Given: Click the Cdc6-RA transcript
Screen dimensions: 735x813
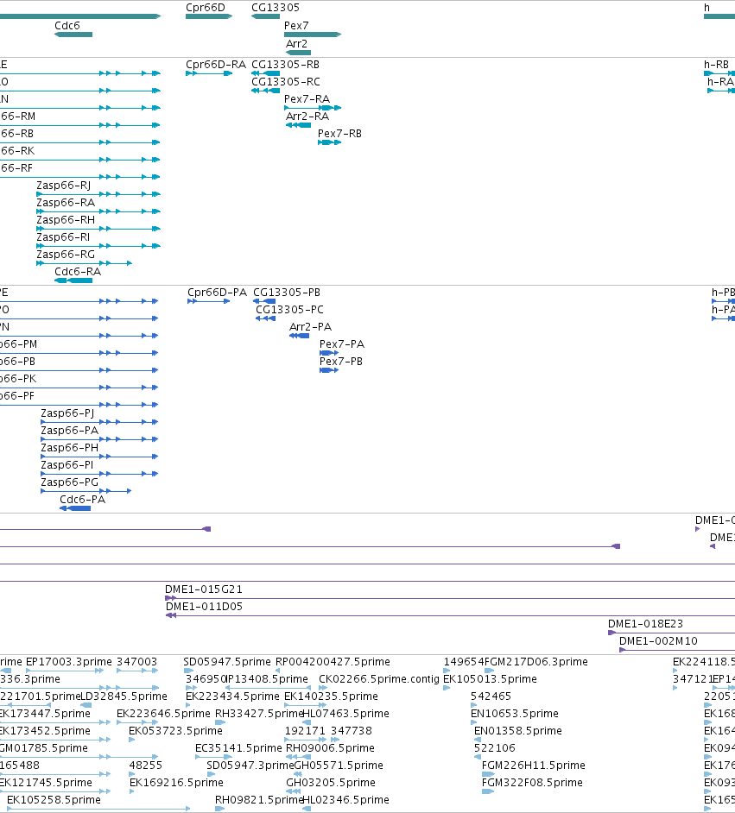Looking at the screenshot, I should (x=73, y=280).
